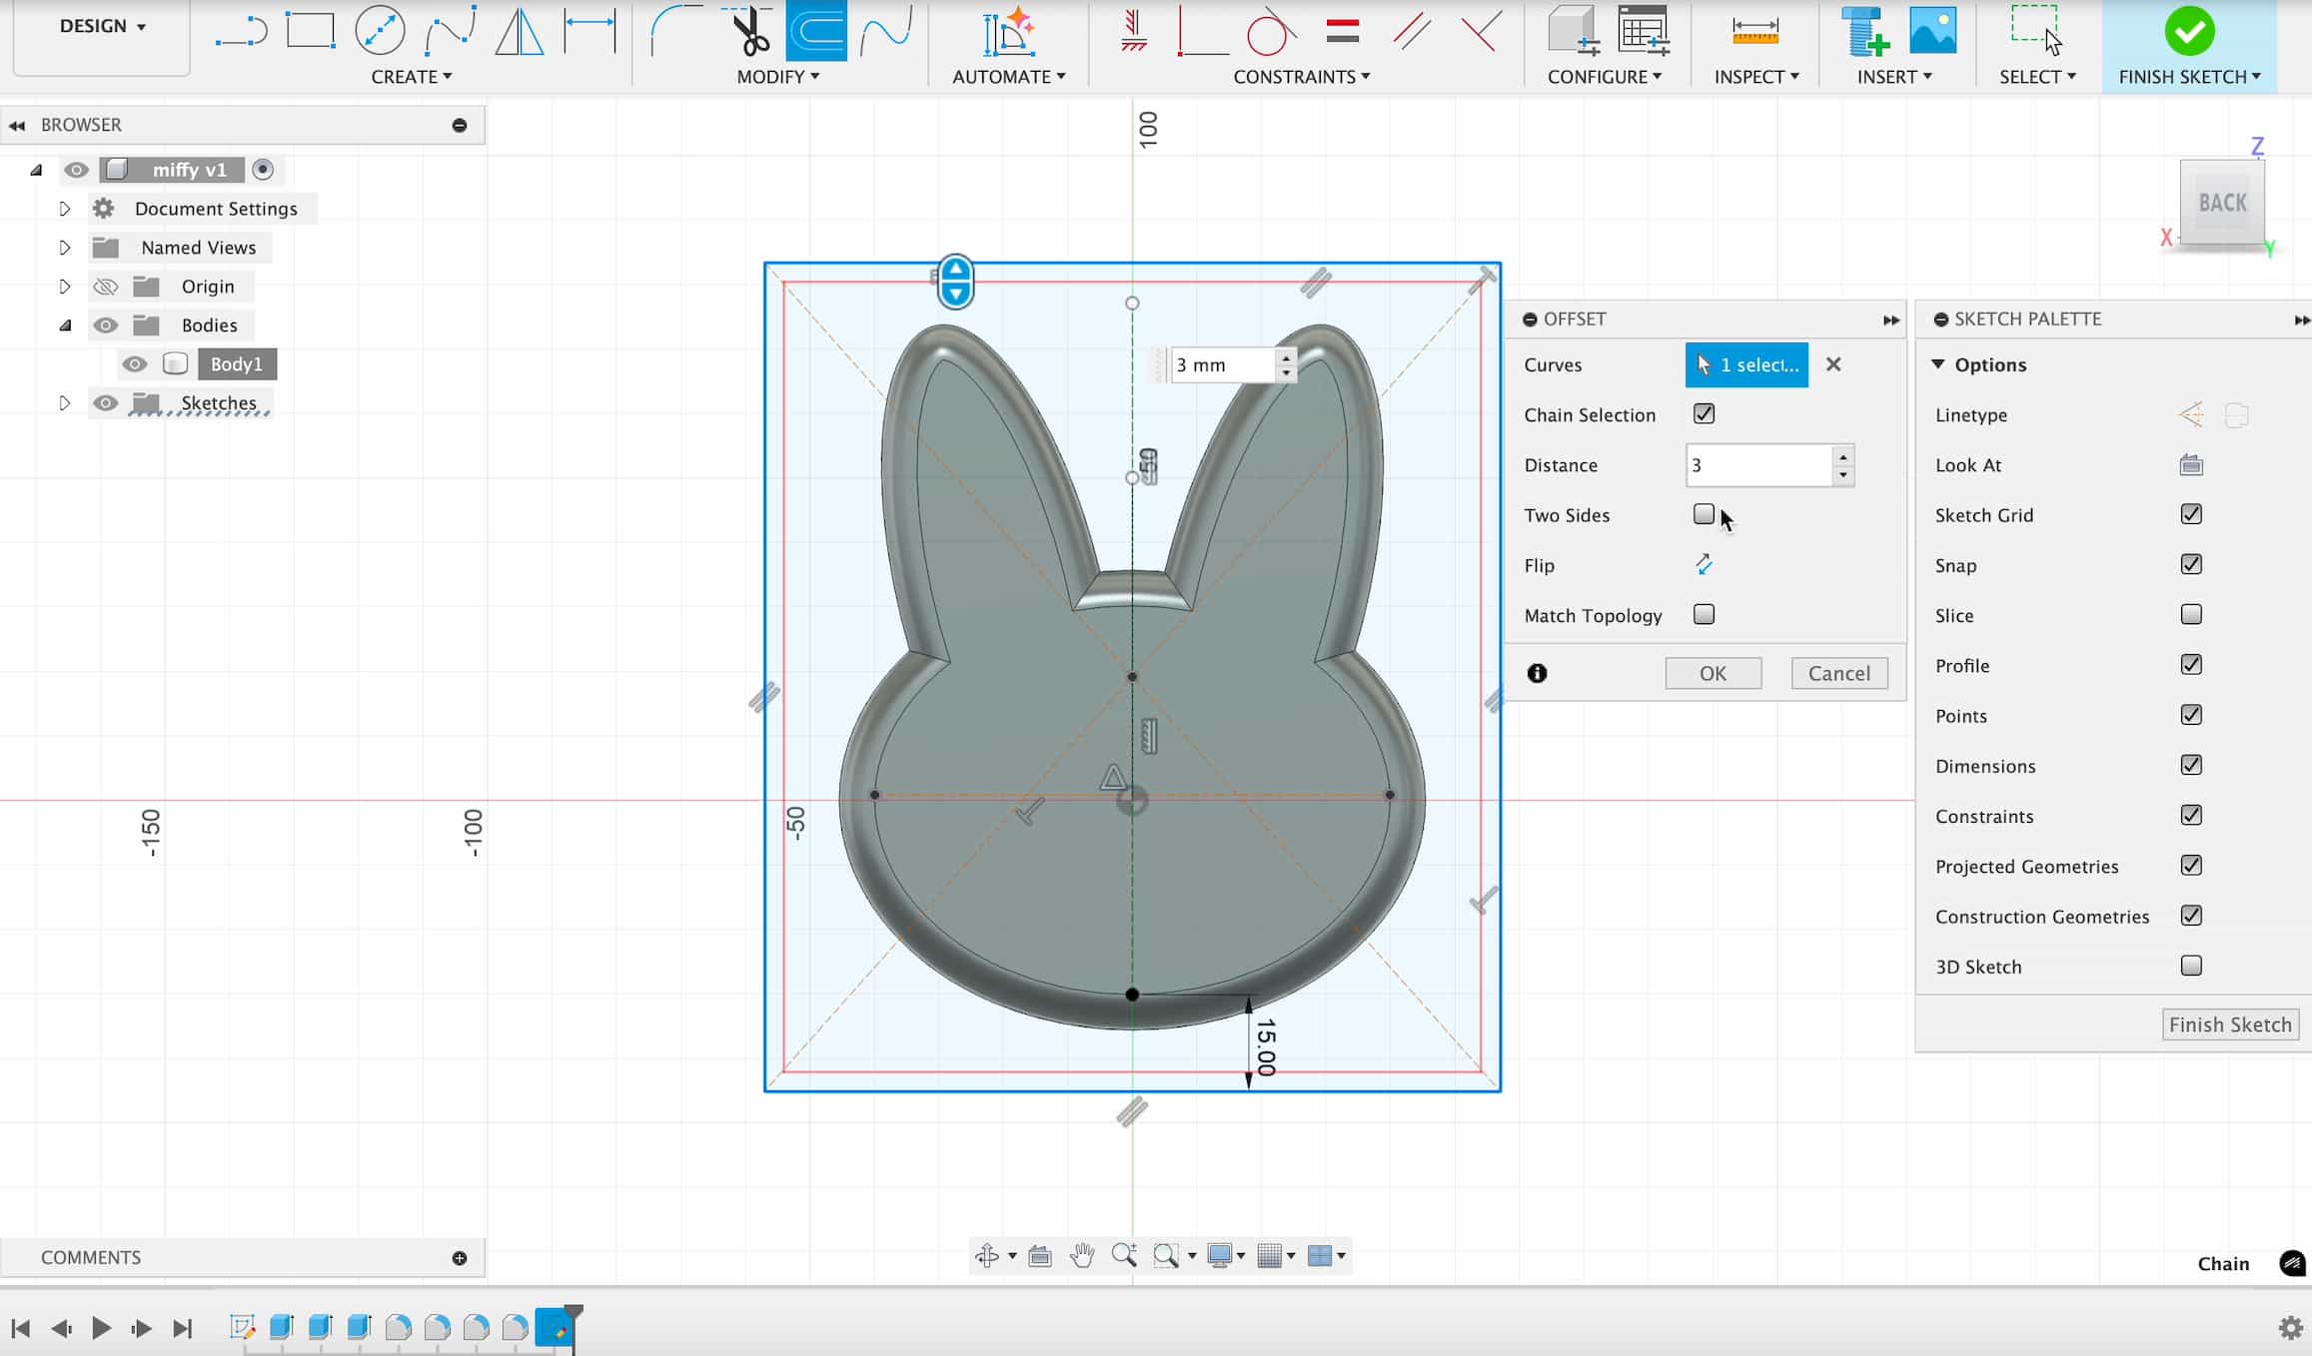This screenshot has height=1356, width=2312.
Task: Enable the 3D Sketch checkbox
Action: tap(2191, 966)
